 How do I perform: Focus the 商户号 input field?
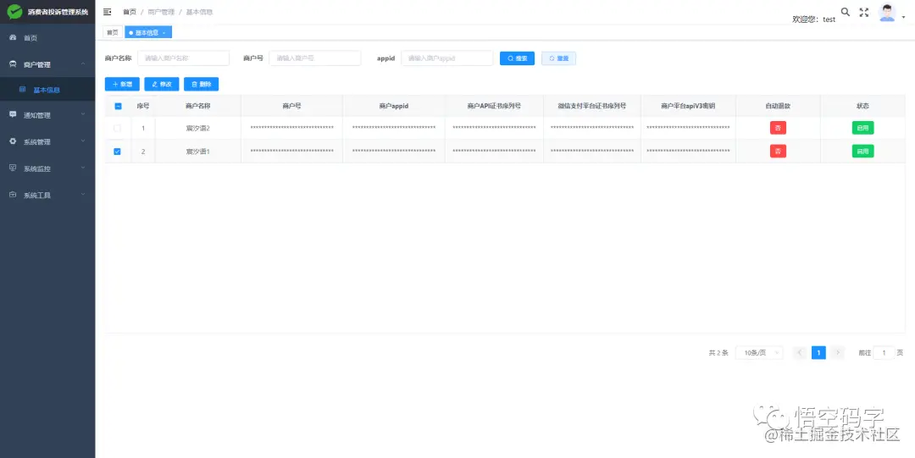tap(315, 58)
